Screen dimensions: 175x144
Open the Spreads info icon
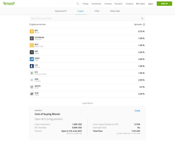click(144, 24)
